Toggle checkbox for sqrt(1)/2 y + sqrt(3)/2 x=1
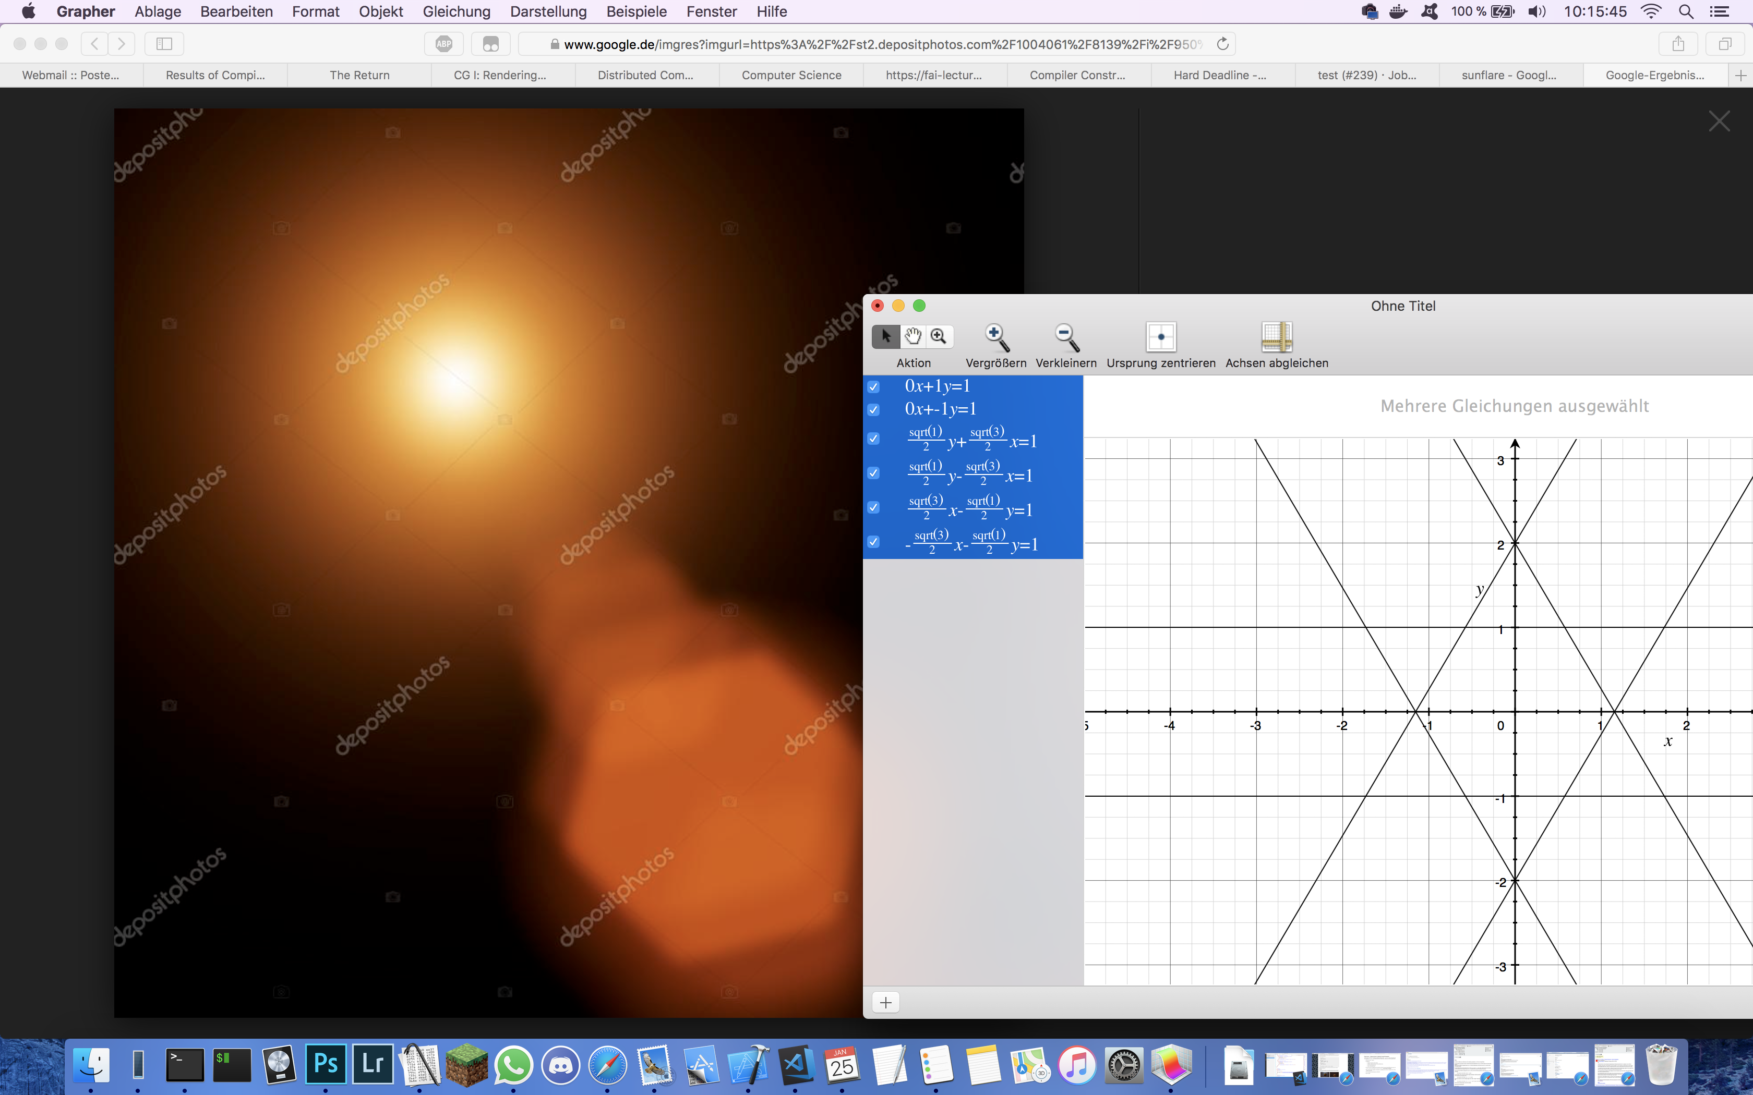The image size is (1753, 1095). coord(873,439)
